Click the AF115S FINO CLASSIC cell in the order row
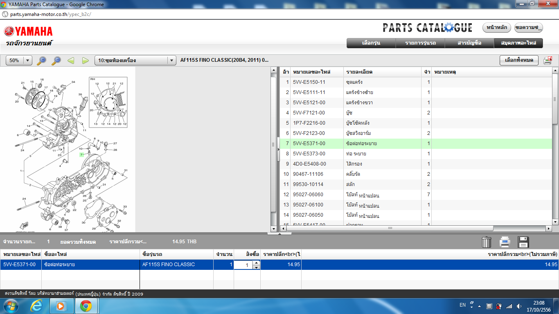The height and width of the screenshot is (314, 559). click(176, 265)
